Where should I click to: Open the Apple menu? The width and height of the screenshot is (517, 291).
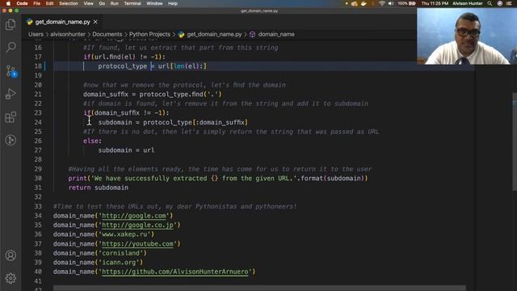click(9, 3)
